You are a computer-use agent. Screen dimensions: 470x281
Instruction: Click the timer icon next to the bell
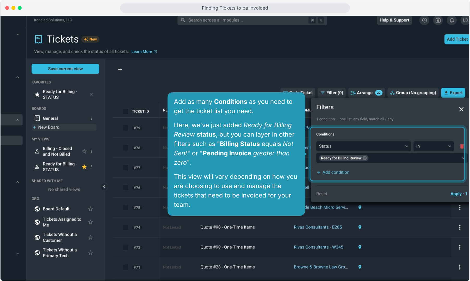[x=438, y=20]
